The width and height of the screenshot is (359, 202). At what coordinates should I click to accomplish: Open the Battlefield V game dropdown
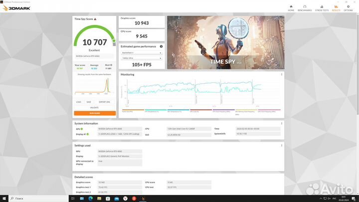(142, 53)
